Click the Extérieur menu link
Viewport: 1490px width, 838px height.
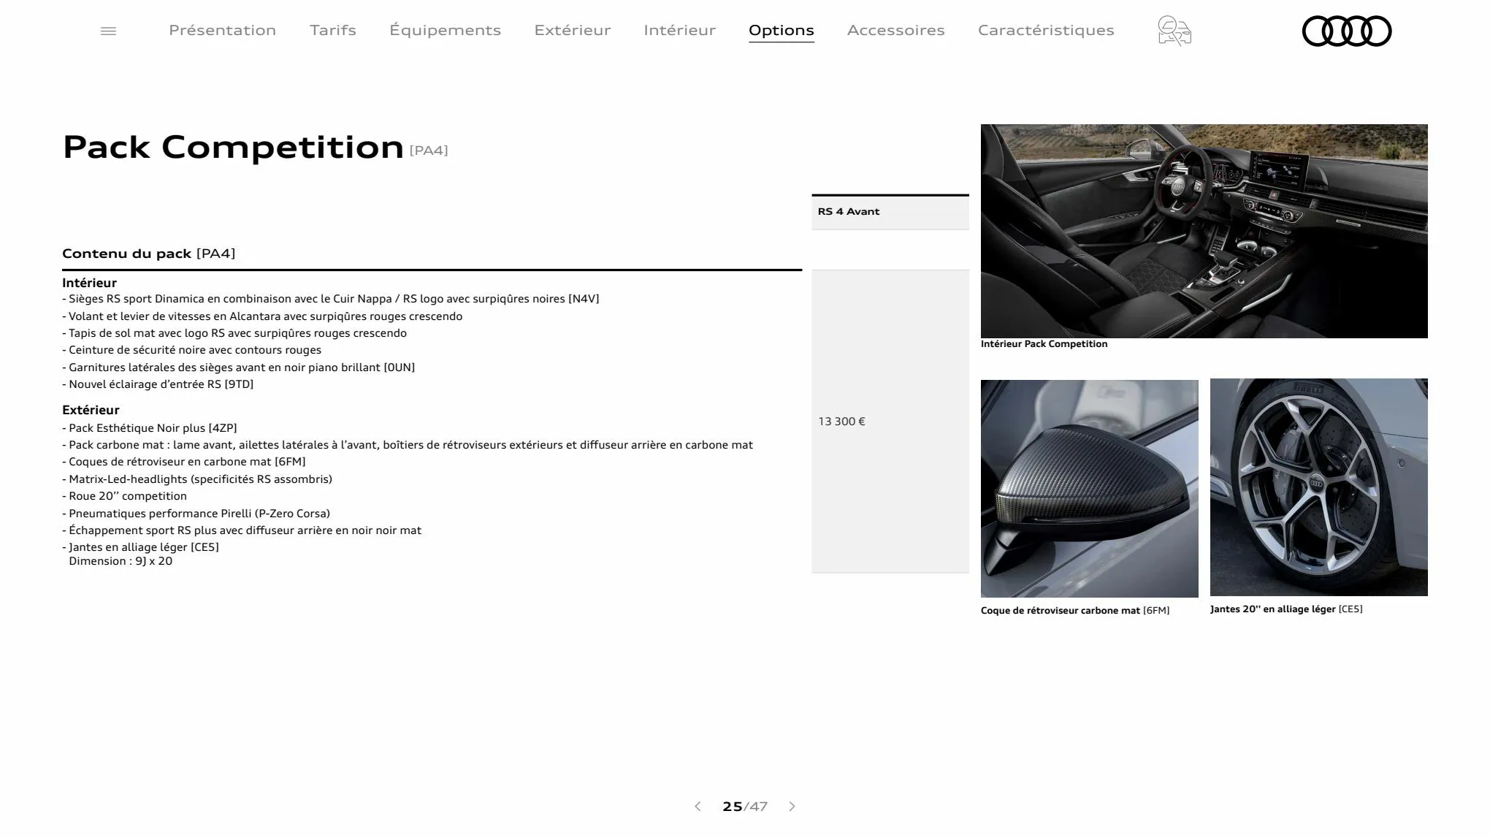[572, 30]
